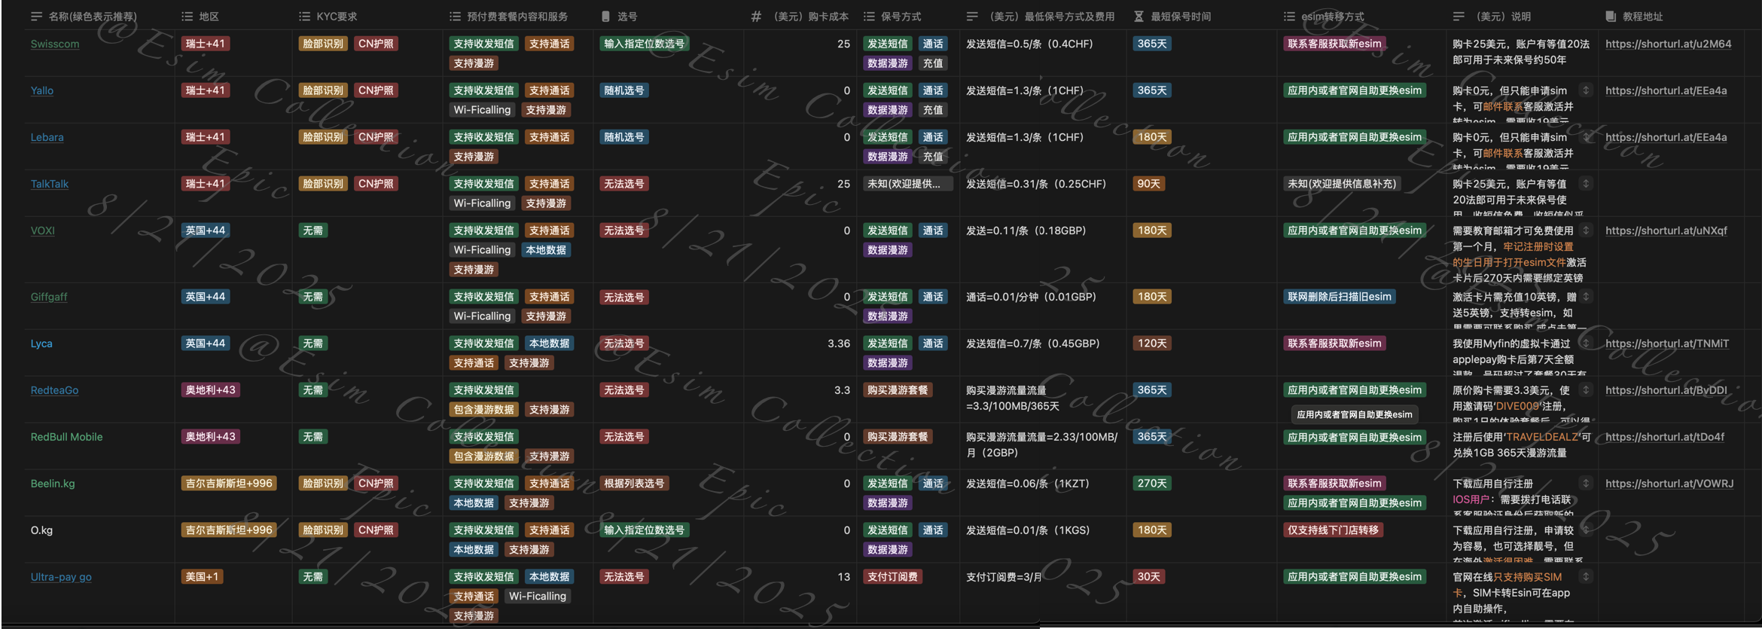
Task: Click the text icon of 最低保号方式及费用 column
Action: [x=972, y=17]
